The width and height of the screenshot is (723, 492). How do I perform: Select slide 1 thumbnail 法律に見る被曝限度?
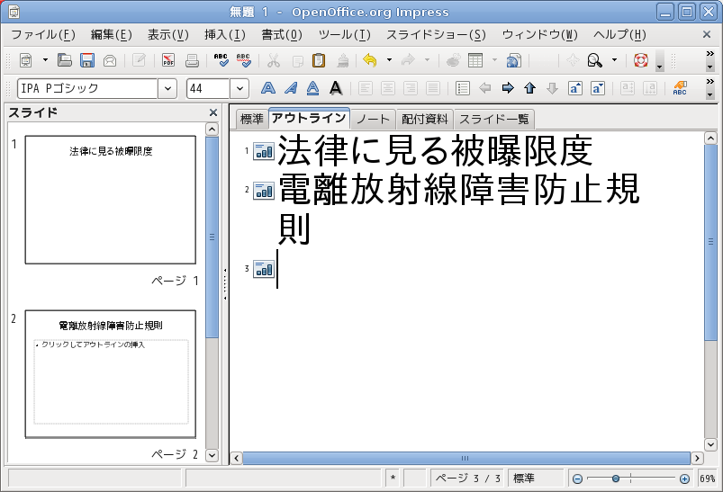[110, 200]
